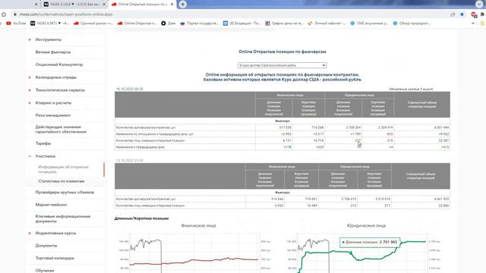Open the График цены на га... bookmark
Viewport: 486px width, 273px height.
[284, 24]
